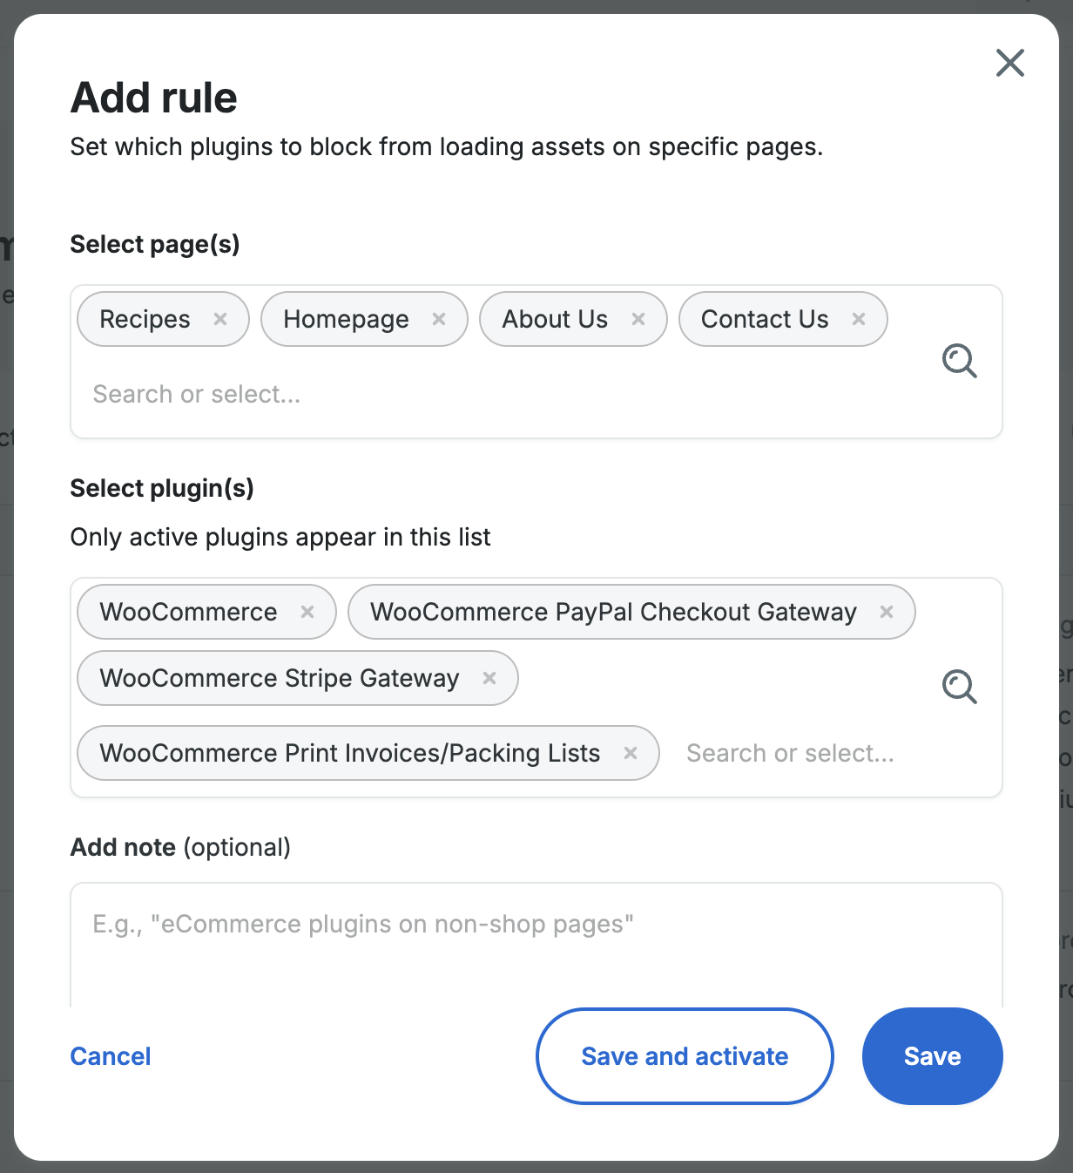Remove the Recipes page chip
1073x1173 pixels.
(x=220, y=319)
